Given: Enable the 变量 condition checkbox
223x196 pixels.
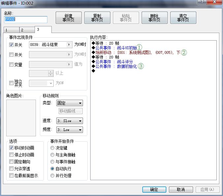Looking at the screenshot, I should pyautogui.click(x=12, y=65).
